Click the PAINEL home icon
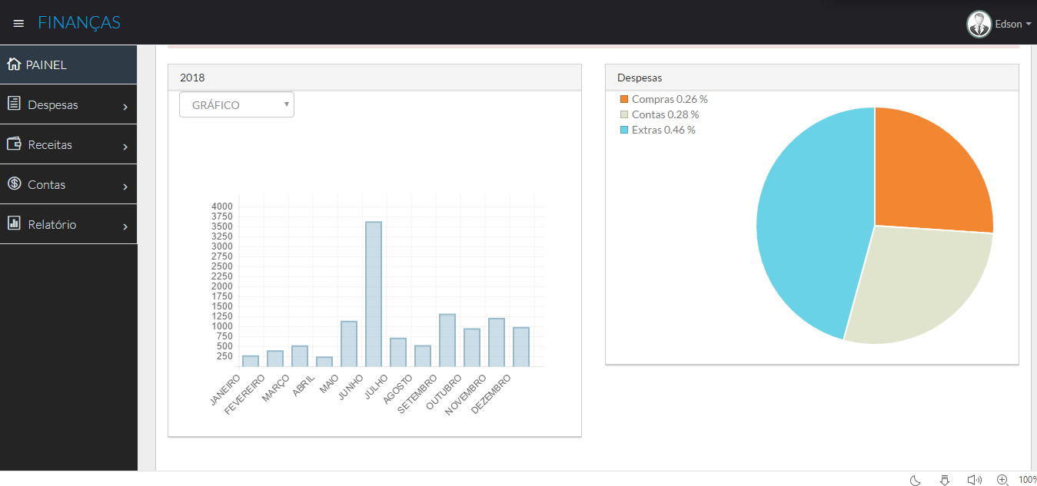The width and height of the screenshot is (1037, 486). pyautogui.click(x=14, y=64)
